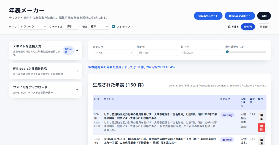
Task: Click the 開始年 input field
Action: 157,53
